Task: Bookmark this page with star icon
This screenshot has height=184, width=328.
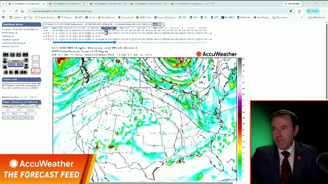Action: click(x=291, y=11)
